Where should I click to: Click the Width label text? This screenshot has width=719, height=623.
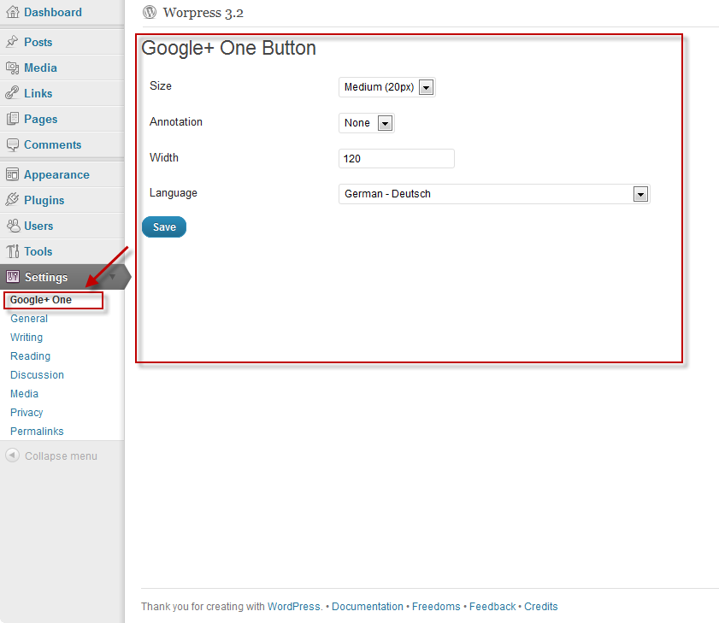[x=163, y=157]
